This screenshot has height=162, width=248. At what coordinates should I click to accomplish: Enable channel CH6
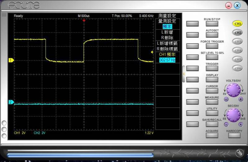pyautogui.click(x=237, y=68)
